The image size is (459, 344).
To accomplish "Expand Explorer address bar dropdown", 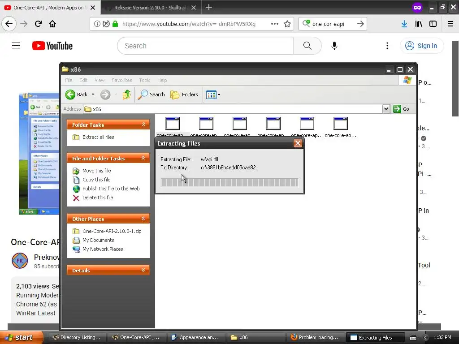I will (386, 109).
